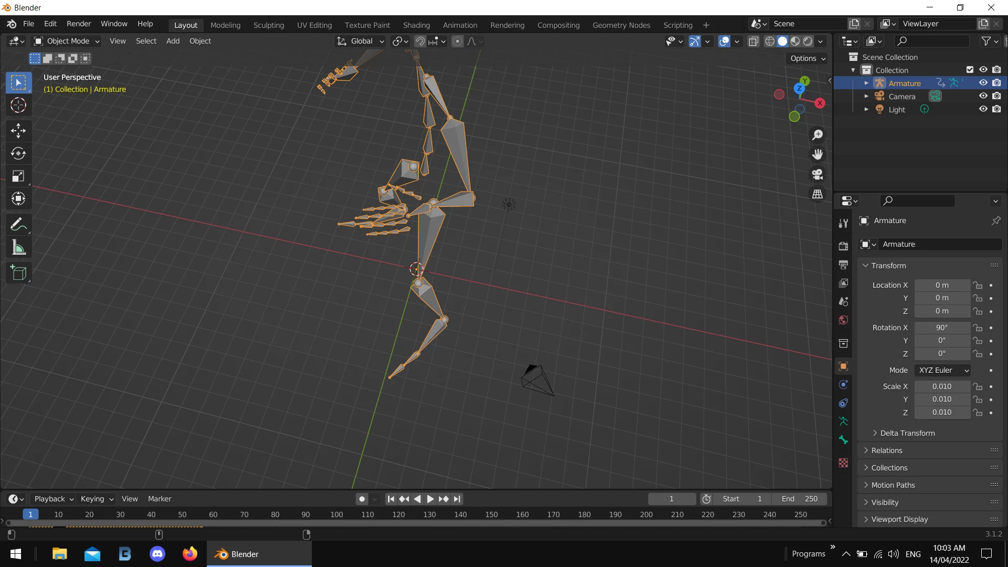The image size is (1008, 567).
Task: Hide the Camera object in outliner
Action: tap(983, 96)
